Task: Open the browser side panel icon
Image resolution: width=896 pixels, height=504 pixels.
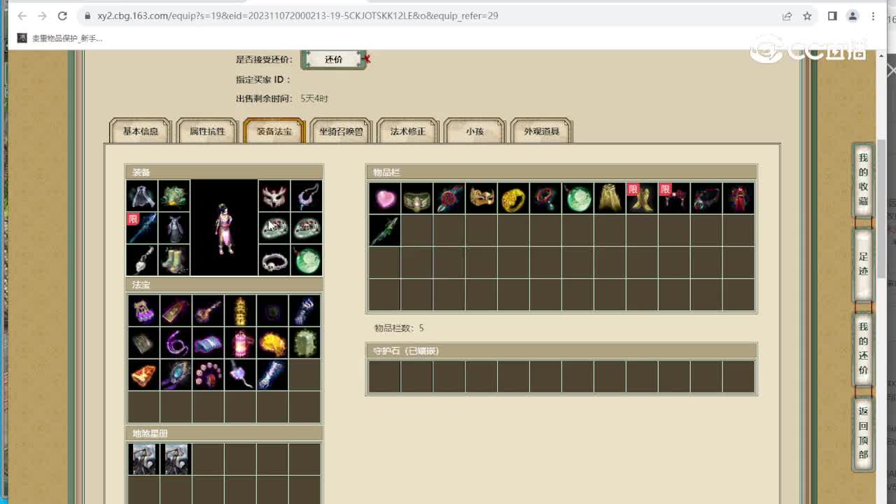Action: pos(832,15)
